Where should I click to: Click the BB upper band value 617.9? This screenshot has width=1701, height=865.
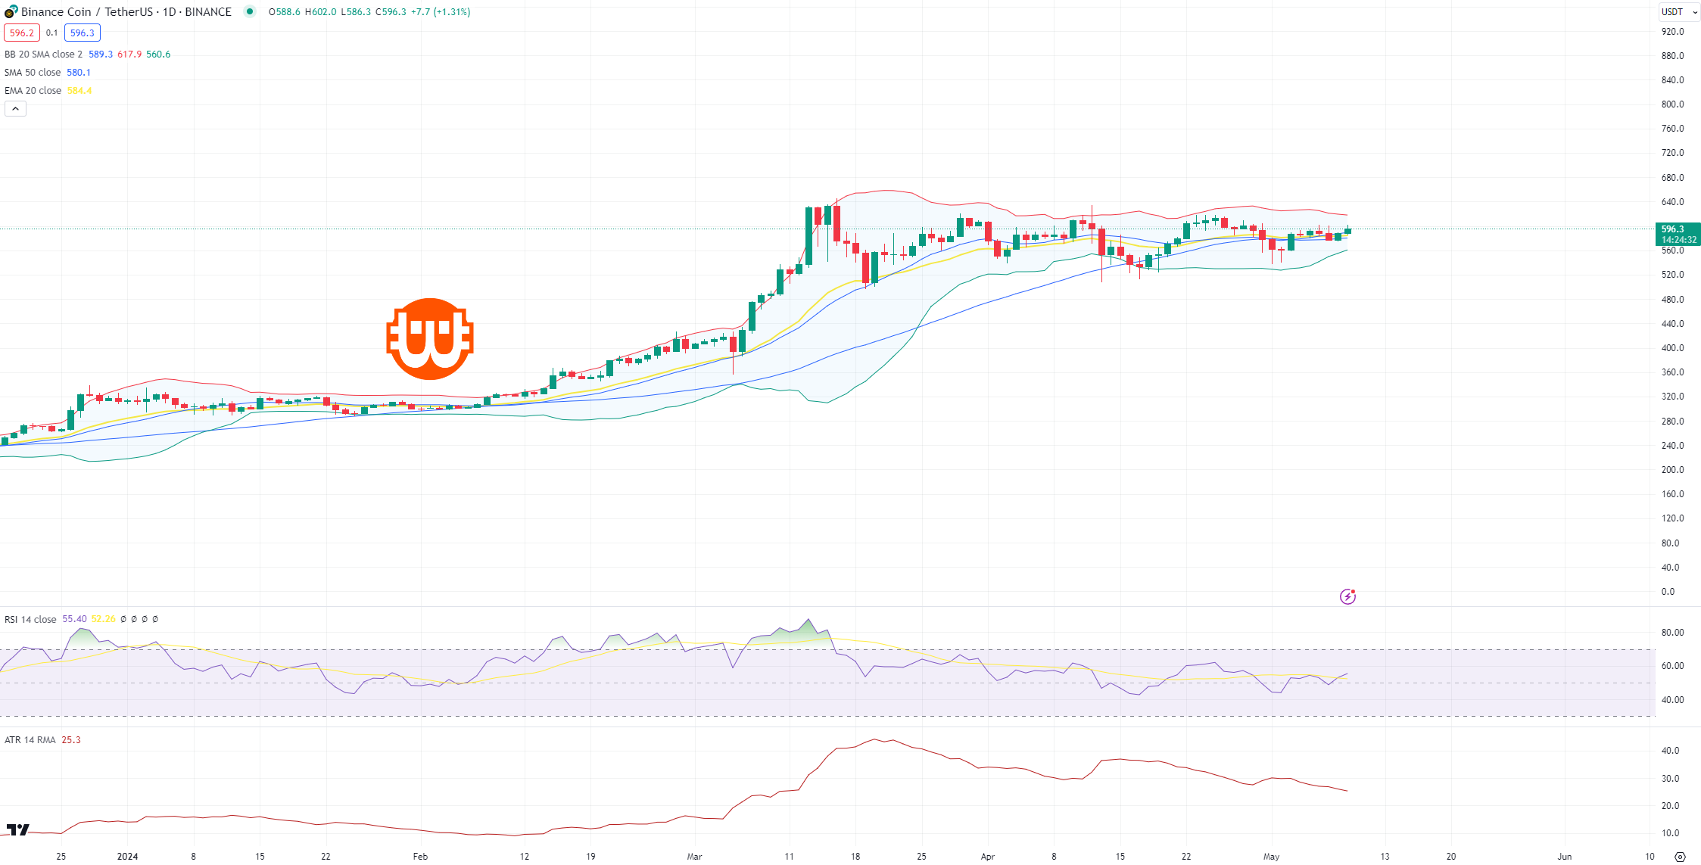pos(129,54)
